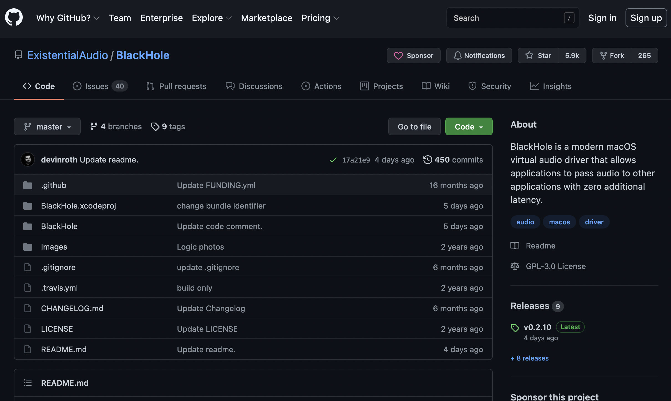Open the Update FUNDING.yml commit message
Screen dimensions: 671x401
tap(216, 185)
